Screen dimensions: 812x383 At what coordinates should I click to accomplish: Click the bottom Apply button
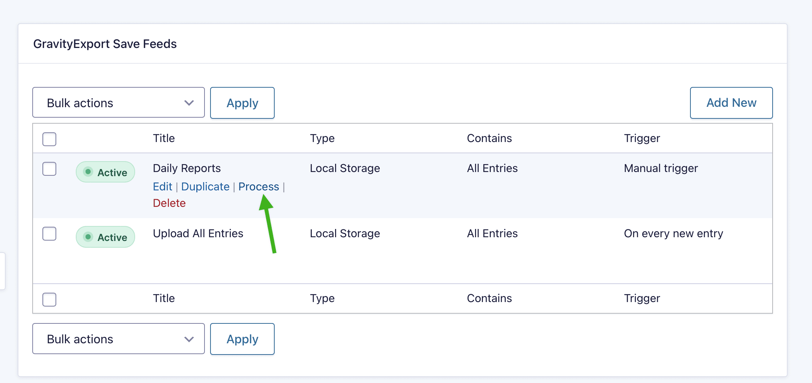(242, 339)
